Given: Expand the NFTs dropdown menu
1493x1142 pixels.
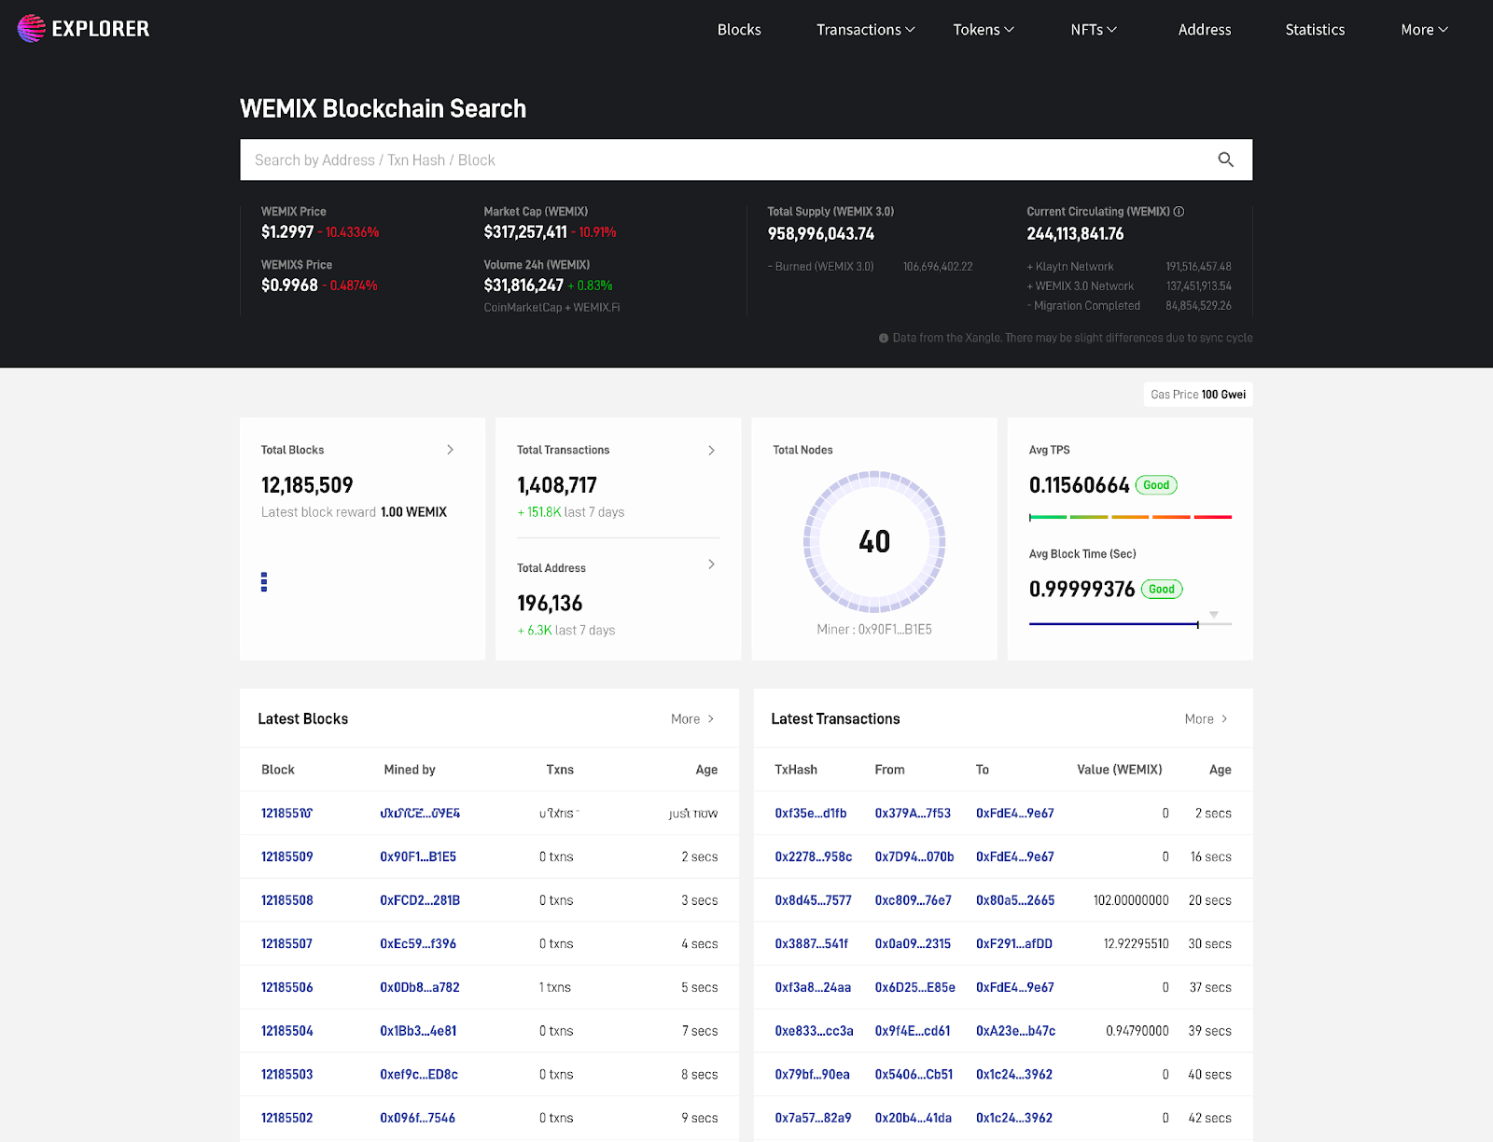Looking at the screenshot, I should coord(1094,30).
